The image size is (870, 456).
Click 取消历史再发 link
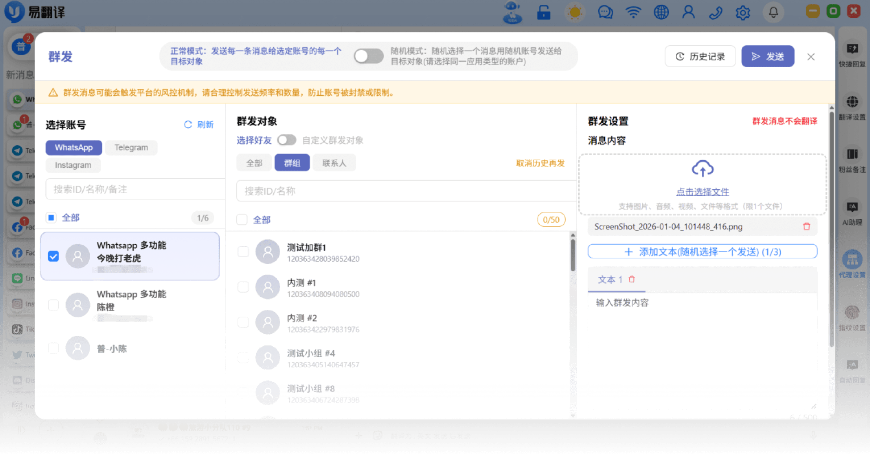pos(540,163)
